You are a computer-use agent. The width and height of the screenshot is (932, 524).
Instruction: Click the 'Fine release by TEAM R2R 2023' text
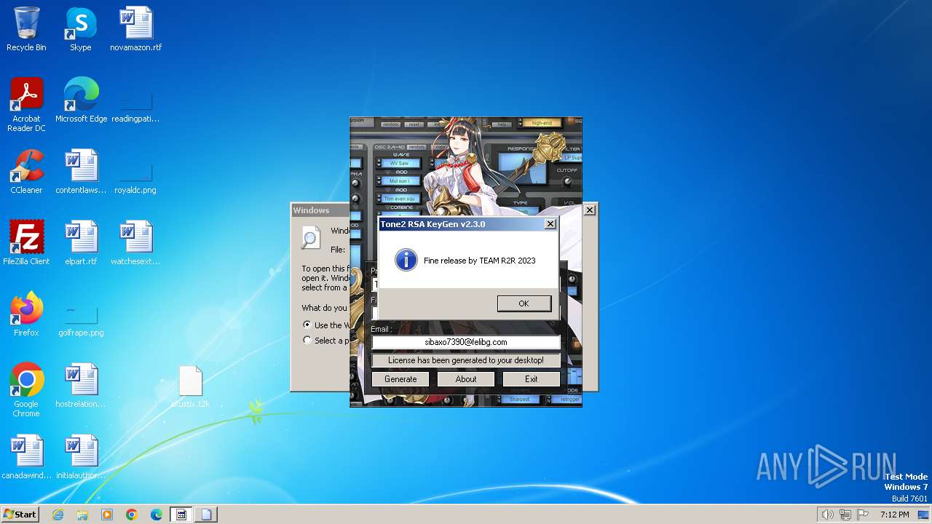click(480, 261)
